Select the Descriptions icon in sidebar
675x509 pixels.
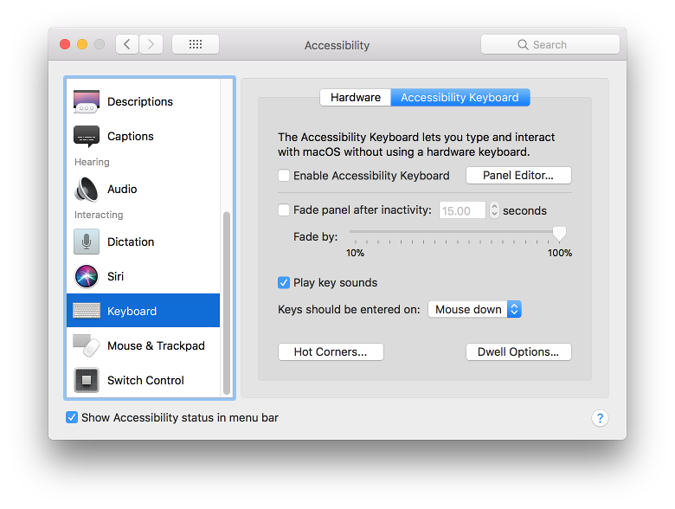click(x=87, y=102)
